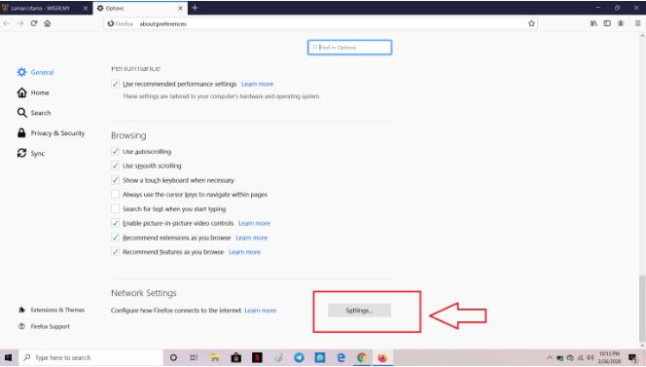The image size is (646, 367).
Task: Close the Laman Utama WISER.MY tab
Action: coord(86,8)
